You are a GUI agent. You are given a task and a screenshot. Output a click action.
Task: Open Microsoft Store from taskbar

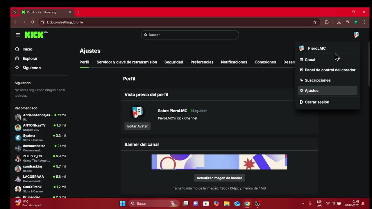[206, 203]
